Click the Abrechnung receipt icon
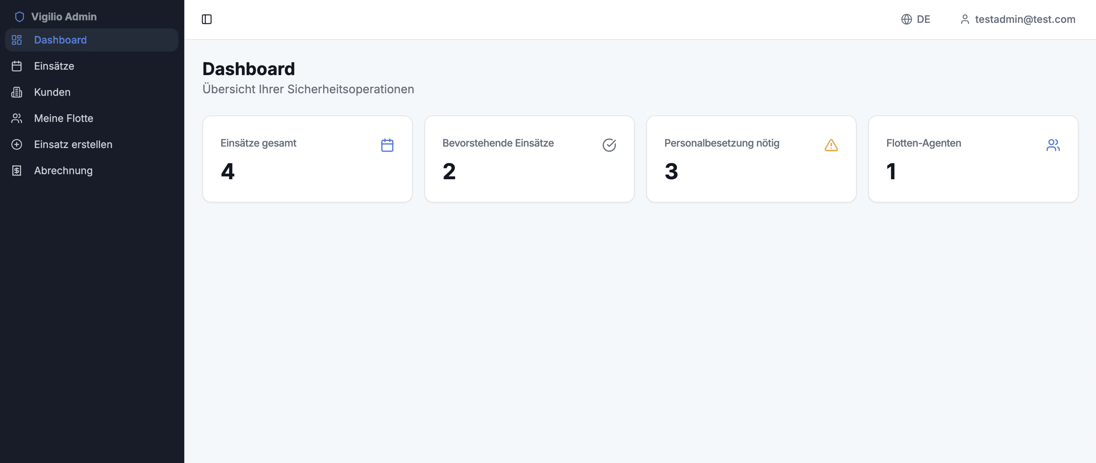1096x463 pixels. 17,171
